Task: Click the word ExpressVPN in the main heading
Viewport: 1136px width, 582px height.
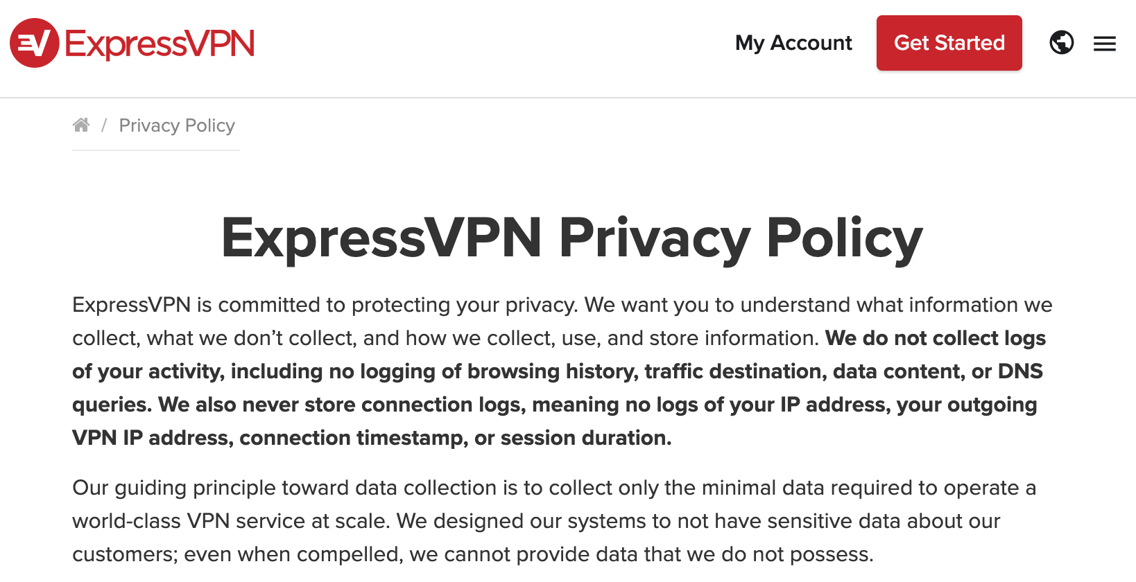Action: click(381, 238)
